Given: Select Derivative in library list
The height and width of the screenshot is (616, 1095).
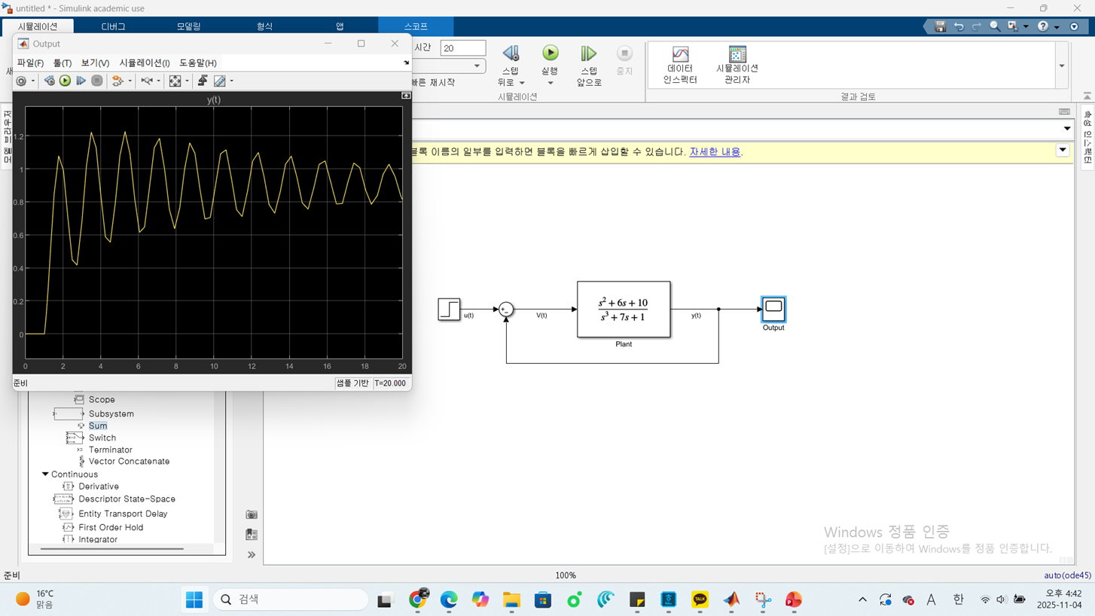Looking at the screenshot, I should [x=99, y=486].
